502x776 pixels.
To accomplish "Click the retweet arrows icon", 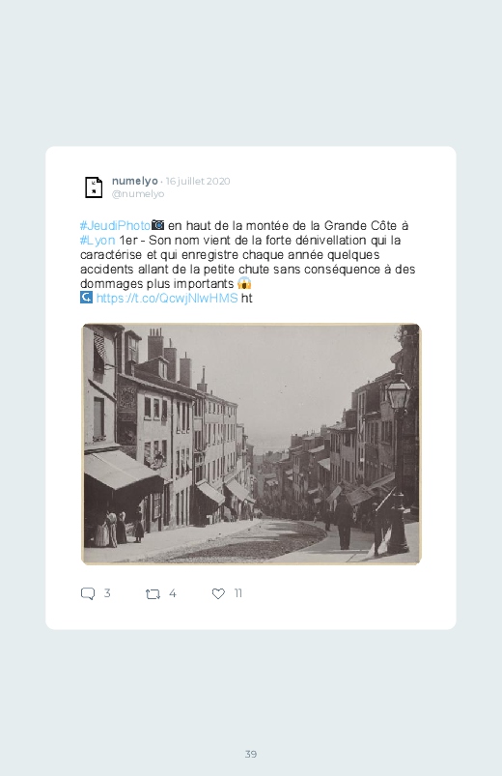I will pyautogui.click(x=153, y=594).
